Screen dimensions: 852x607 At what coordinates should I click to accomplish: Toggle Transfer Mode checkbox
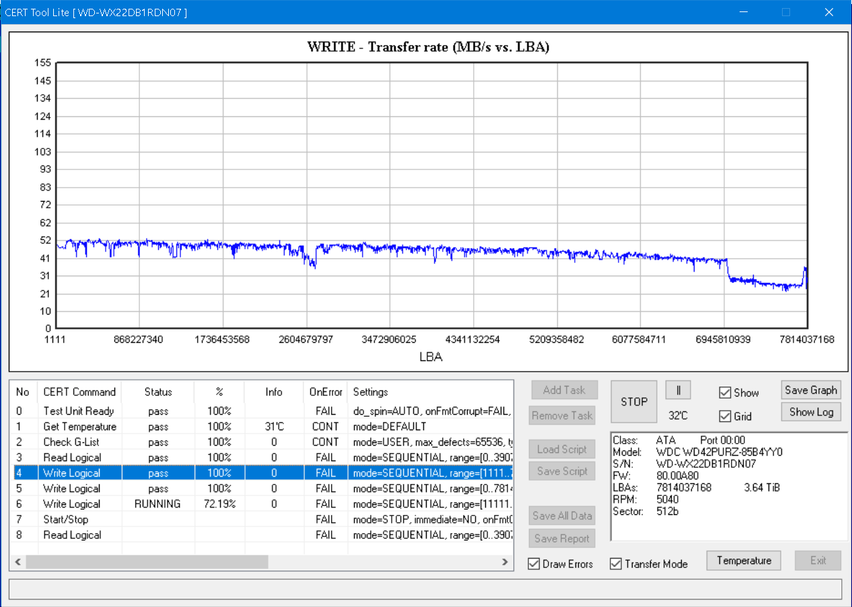pyautogui.click(x=616, y=563)
